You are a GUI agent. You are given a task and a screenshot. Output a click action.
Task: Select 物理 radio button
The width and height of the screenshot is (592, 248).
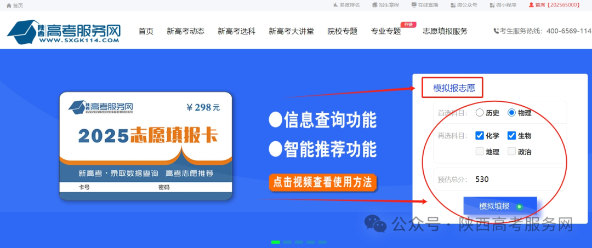pos(511,113)
